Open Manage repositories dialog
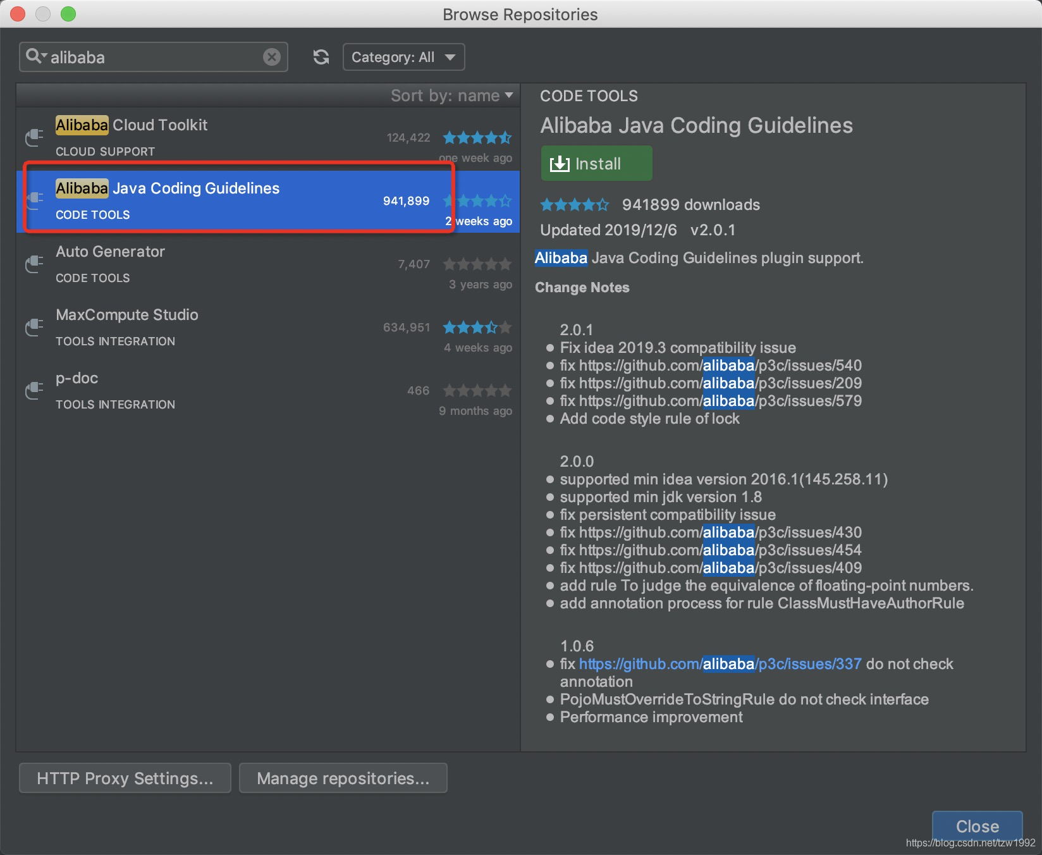The image size is (1042, 855). click(343, 778)
